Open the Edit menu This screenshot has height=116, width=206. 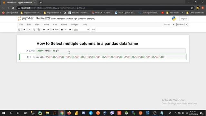pyautogui.click(x=29, y=24)
